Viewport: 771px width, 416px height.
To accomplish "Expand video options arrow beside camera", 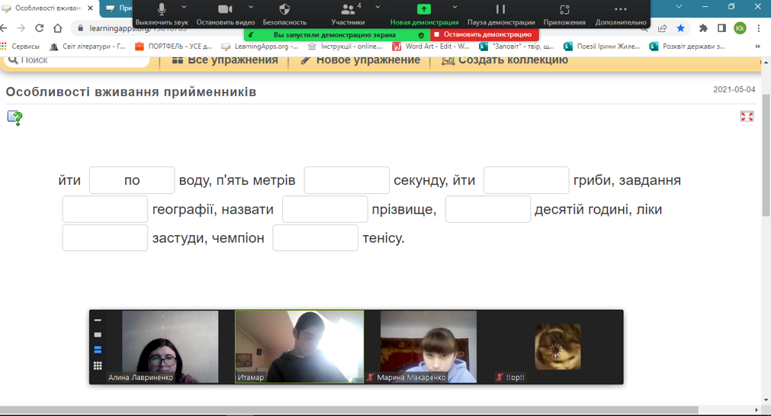I will coord(250,8).
